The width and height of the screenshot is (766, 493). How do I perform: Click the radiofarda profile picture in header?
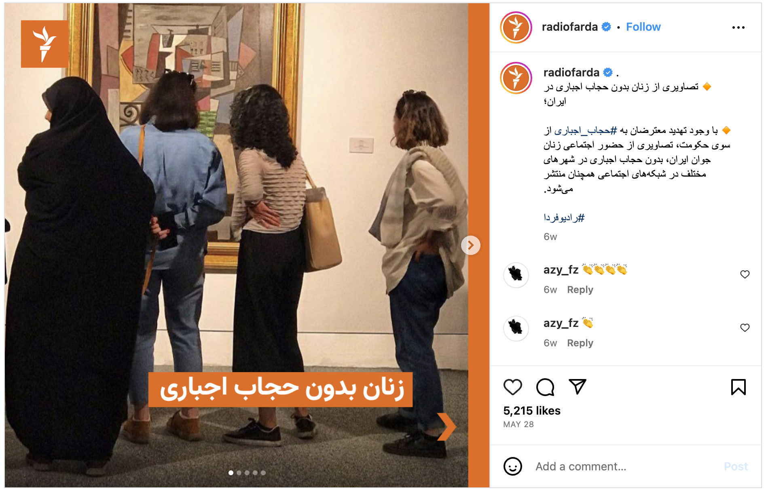[x=516, y=27]
